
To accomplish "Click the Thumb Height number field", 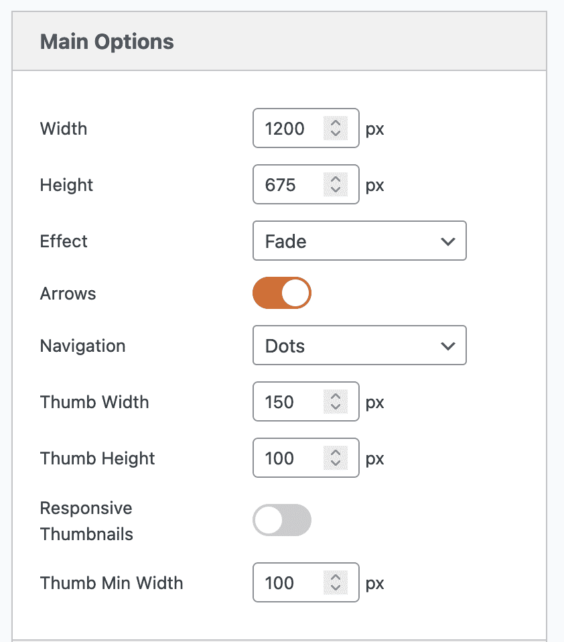I will click(305, 458).
